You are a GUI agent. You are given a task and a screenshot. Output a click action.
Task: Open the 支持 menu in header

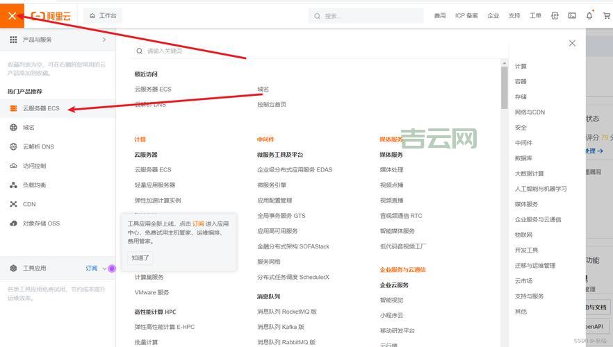point(514,15)
